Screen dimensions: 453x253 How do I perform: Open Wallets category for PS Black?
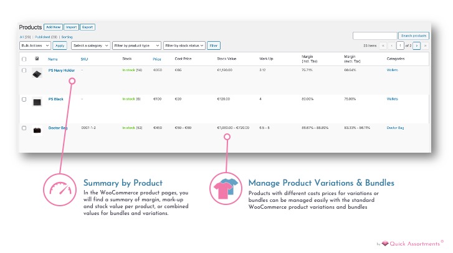[393, 99]
